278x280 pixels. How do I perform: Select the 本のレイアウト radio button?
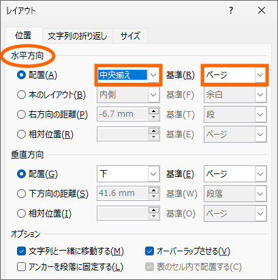21,95
